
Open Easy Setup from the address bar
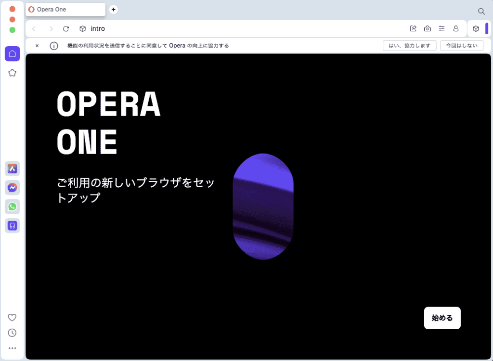[441, 28]
